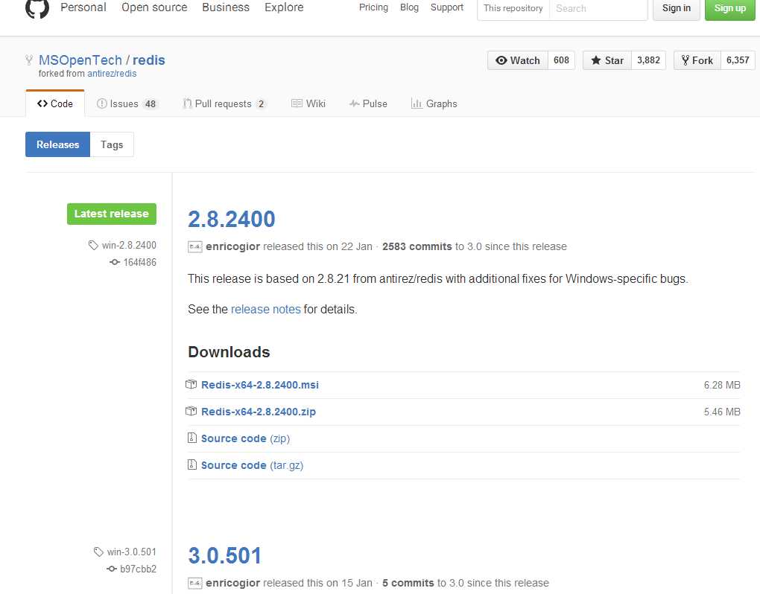The width and height of the screenshot is (760, 594).
Task: Click the Redis-x64-2.8.2400.zip package icon
Action: pos(191,411)
